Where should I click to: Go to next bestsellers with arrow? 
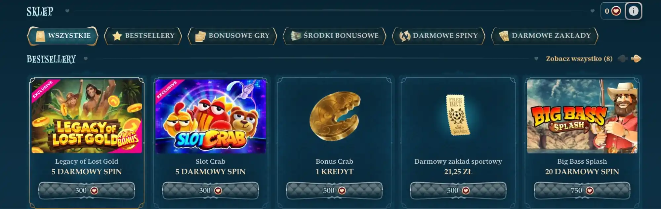pyautogui.click(x=636, y=59)
